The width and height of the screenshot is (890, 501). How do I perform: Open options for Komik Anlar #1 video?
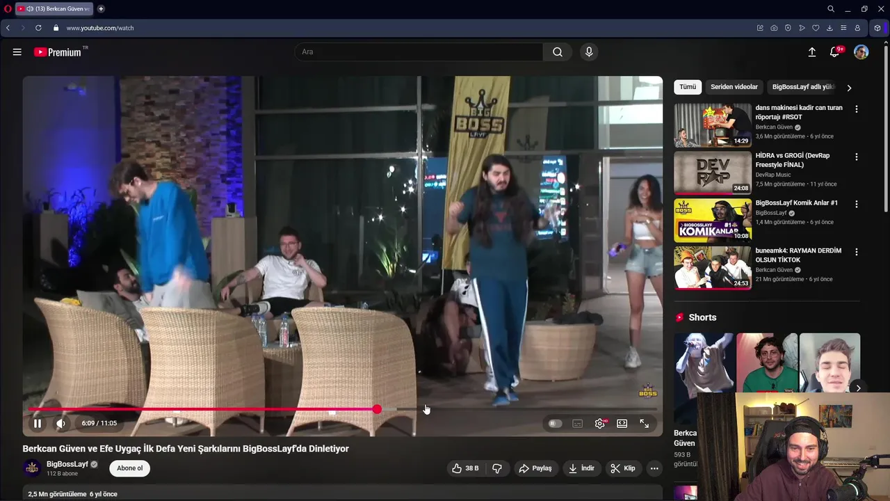click(x=857, y=204)
